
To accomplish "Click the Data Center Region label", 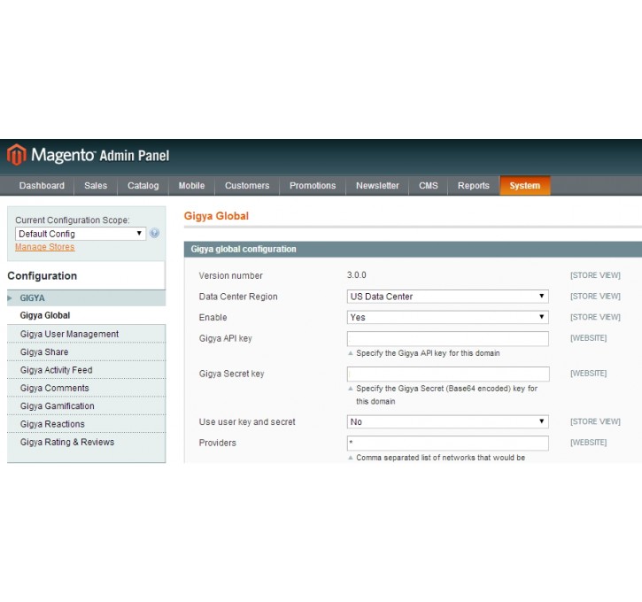I will pyautogui.click(x=238, y=297).
